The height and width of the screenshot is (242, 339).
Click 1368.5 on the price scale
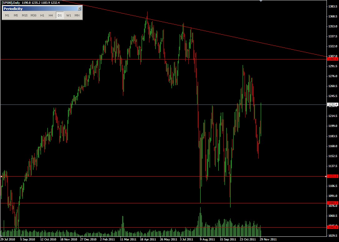(x=333, y=16)
